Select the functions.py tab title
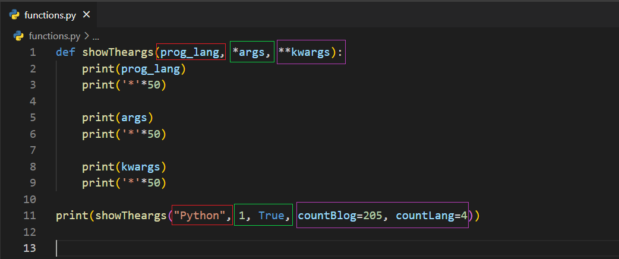 pyautogui.click(x=50, y=15)
